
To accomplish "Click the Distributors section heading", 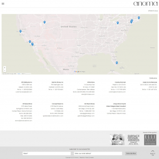I will point(153,78).
